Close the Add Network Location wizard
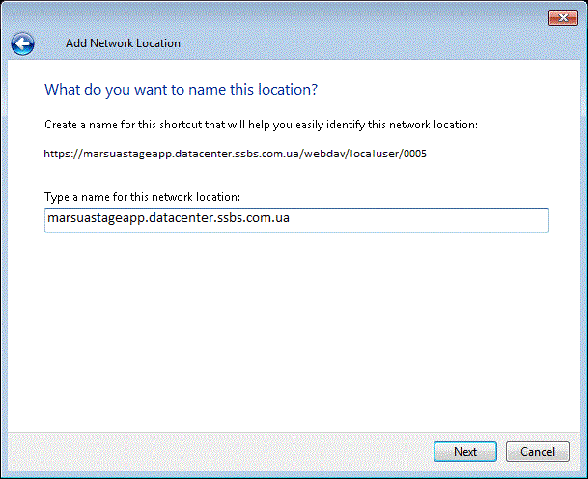This screenshot has width=588, height=479. (563, 17)
